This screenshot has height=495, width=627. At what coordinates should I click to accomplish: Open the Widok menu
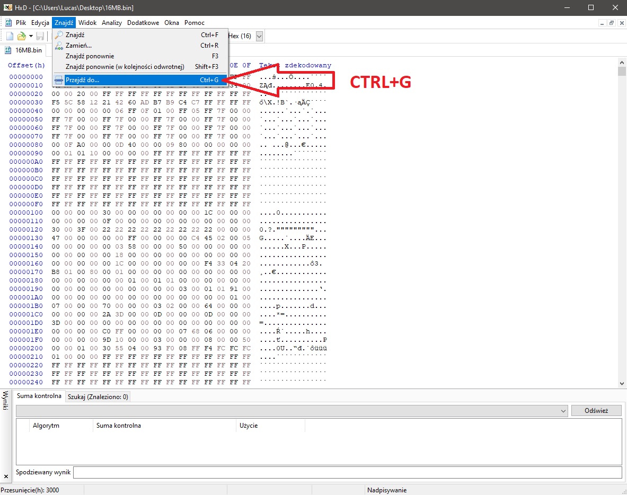(87, 23)
